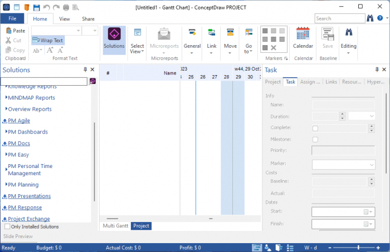The width and height of the screenshot is (390, 252).
Task: Switch to the Links tab in Task panel
Action: (331, 82)
